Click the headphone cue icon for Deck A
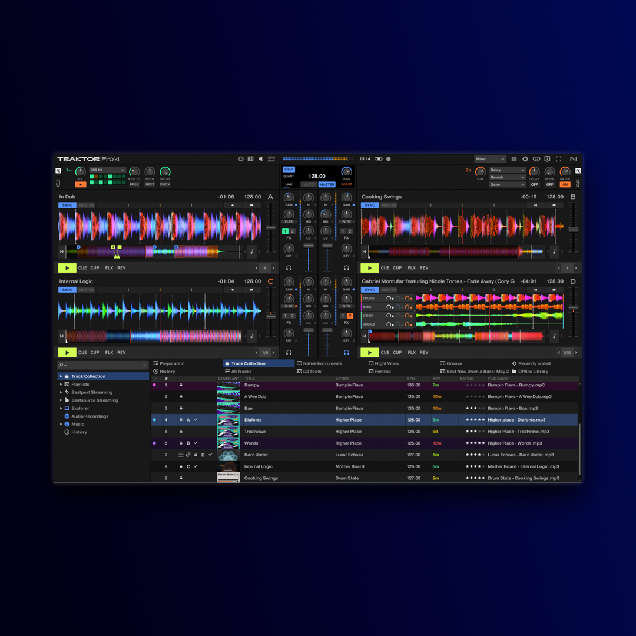The image size is (636, 636). point(289,268)
